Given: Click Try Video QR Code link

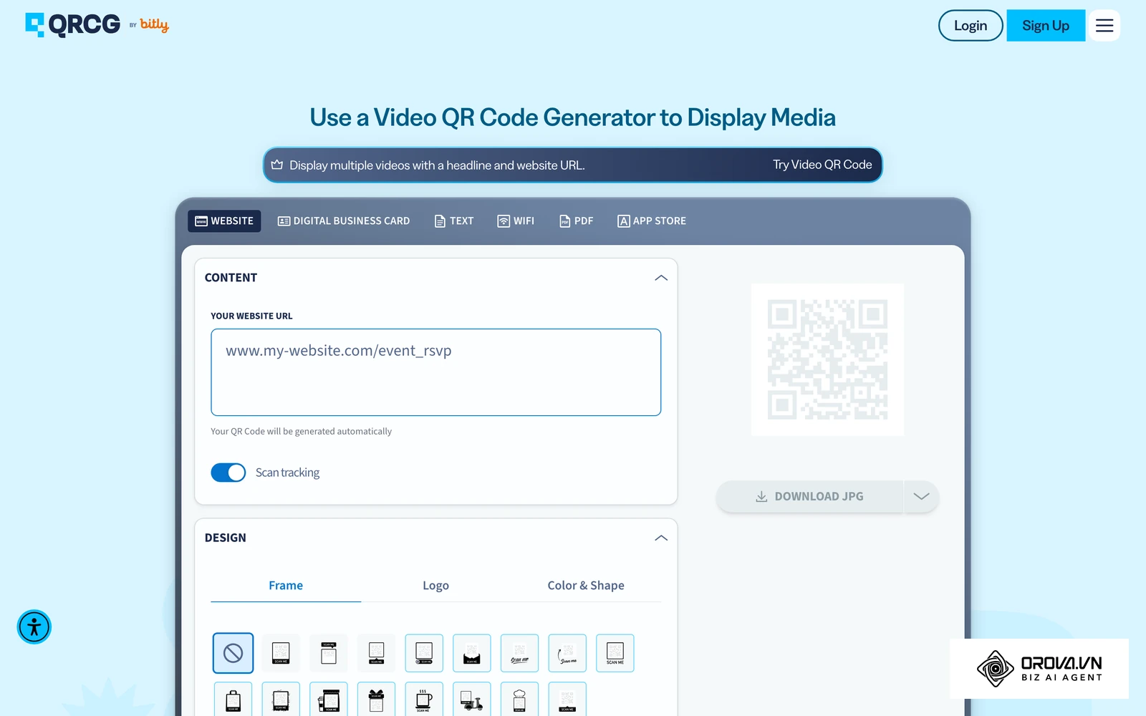Looking at the screenshot, I should coord(822,165).
